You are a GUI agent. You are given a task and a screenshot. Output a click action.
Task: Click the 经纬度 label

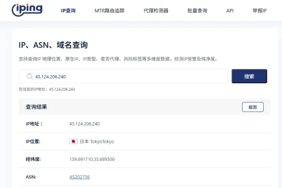[x=33, y=159]
